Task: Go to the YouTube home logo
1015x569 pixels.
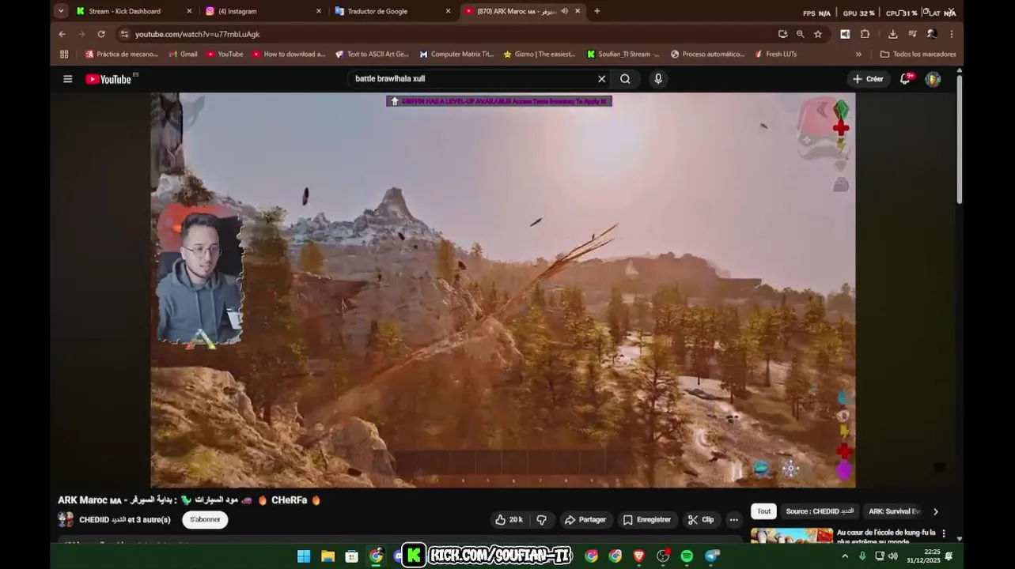Action: [108, 79]
